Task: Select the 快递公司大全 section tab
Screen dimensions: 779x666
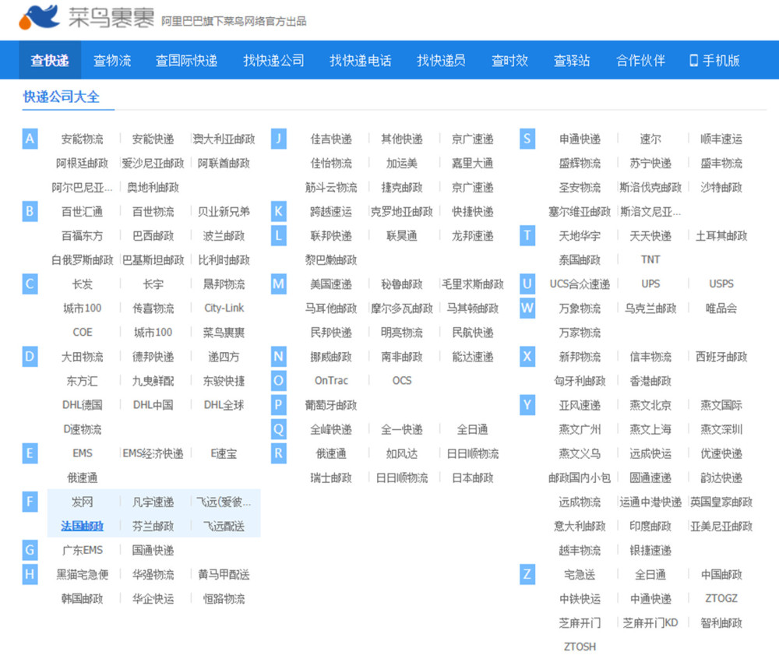Action: 62,97
